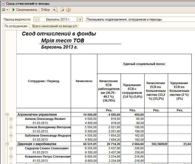Decrease the period with the minus button

tap(36, 19)
